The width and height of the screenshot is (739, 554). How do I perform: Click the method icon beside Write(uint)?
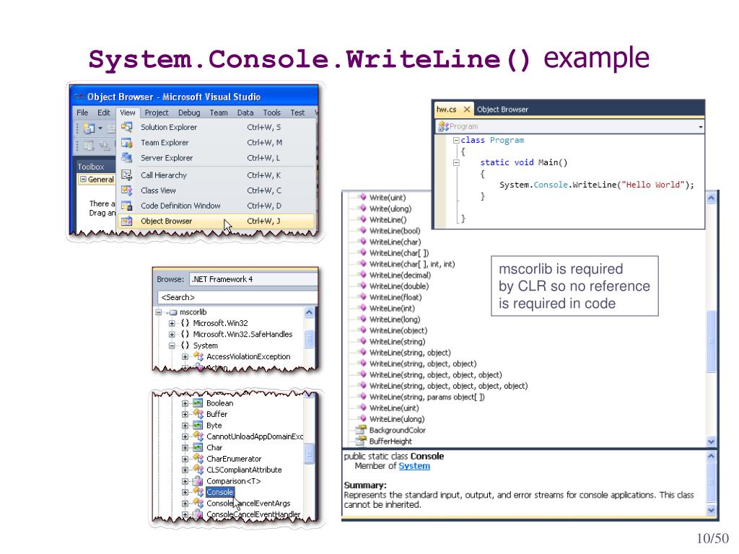click(362, 198)
